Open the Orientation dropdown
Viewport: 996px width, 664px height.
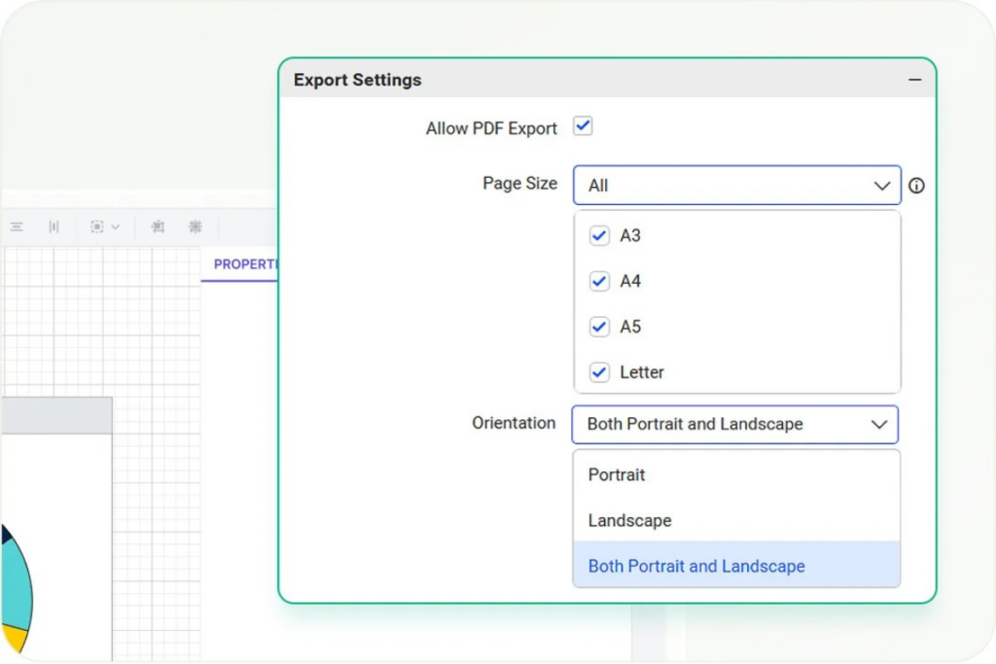click(734, 425)
